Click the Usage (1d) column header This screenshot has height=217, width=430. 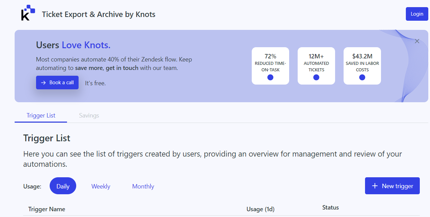[261, 209]
